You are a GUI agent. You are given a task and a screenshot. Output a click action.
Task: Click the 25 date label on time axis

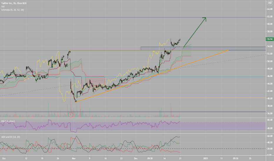[x=250, y=158]
